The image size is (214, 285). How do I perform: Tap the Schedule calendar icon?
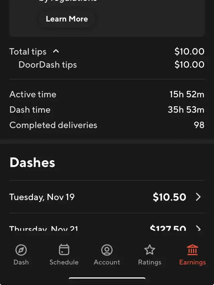coord(64,250)
